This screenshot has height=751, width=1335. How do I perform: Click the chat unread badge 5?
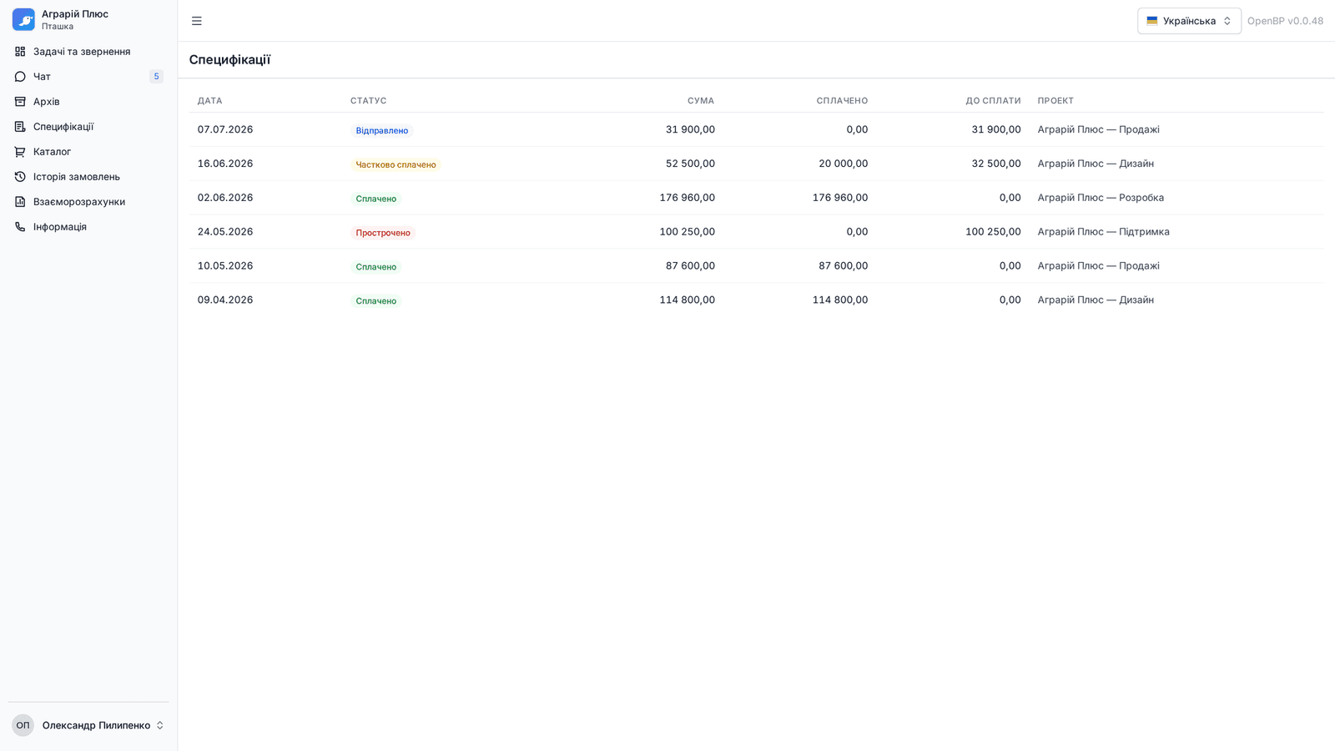[156, 77]
